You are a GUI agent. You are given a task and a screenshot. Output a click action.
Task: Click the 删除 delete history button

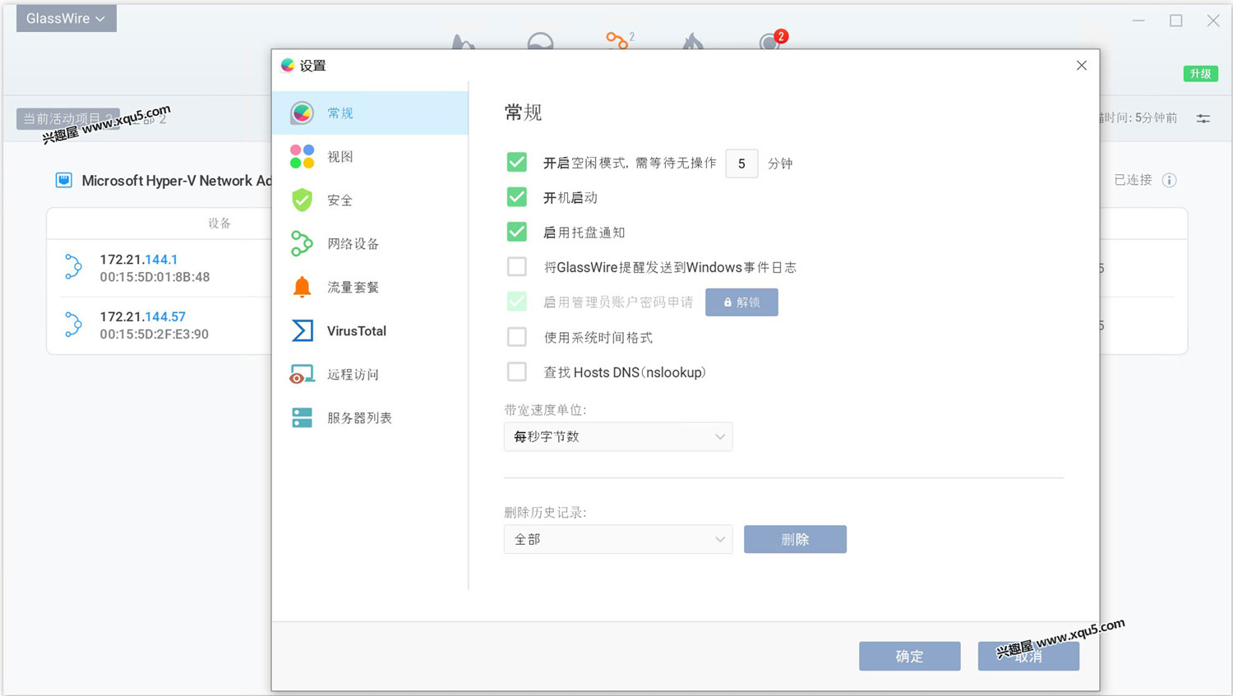[795, 539]
